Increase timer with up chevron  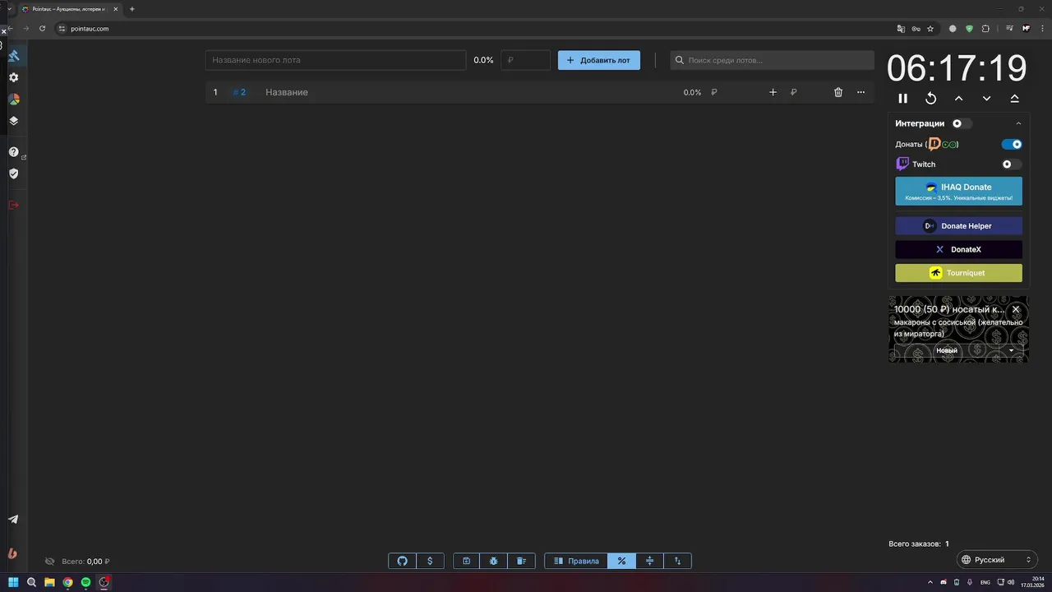coord(958,99)
